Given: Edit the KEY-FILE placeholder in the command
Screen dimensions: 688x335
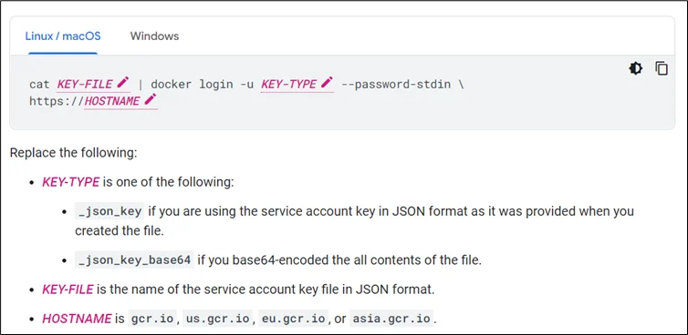Looking at the screenshot, I should (85, 84).
